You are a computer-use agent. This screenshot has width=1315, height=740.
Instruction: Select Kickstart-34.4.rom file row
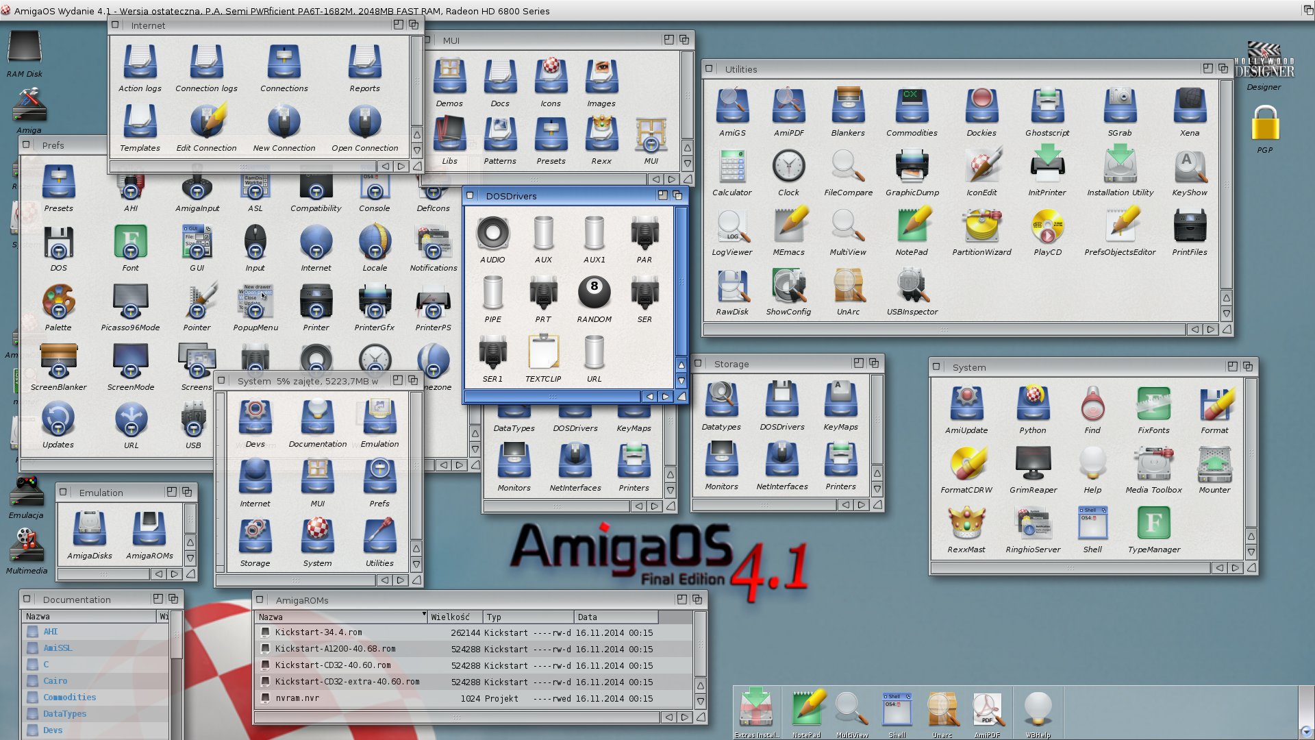point(474,632)
